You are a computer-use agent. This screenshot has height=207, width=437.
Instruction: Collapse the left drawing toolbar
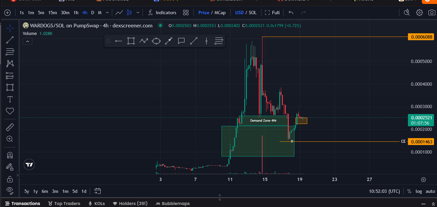point(18,176)
